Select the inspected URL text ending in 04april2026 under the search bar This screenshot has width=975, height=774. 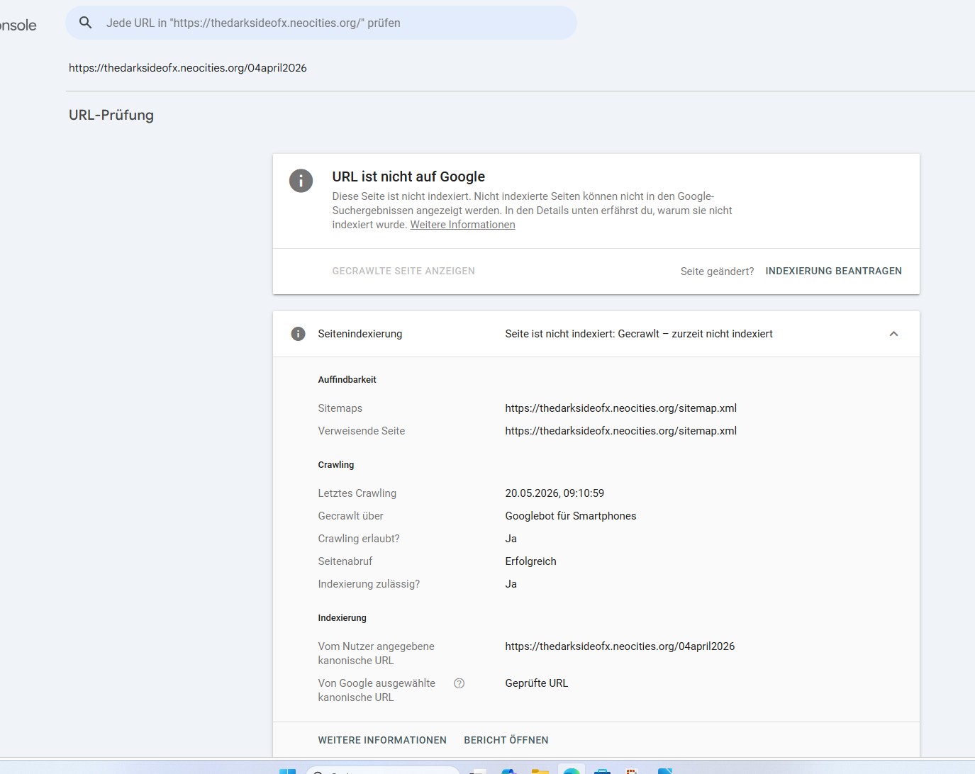(188, 68)
